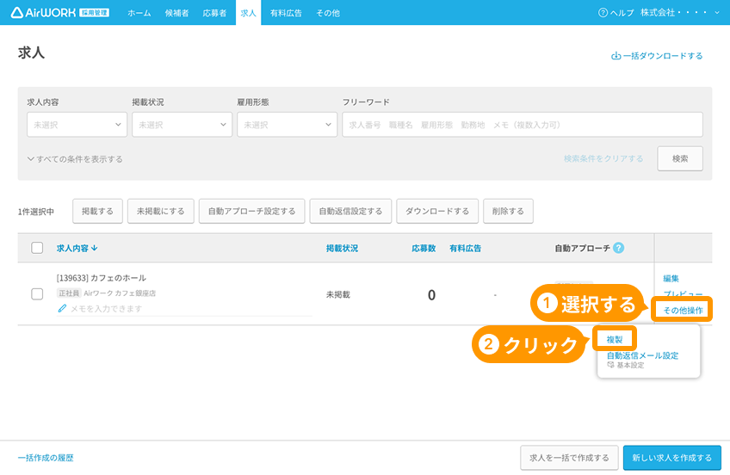This screenshot has height=475, width=730.
Task: Open その他操作 menu for the job
Action: [683, 310]
